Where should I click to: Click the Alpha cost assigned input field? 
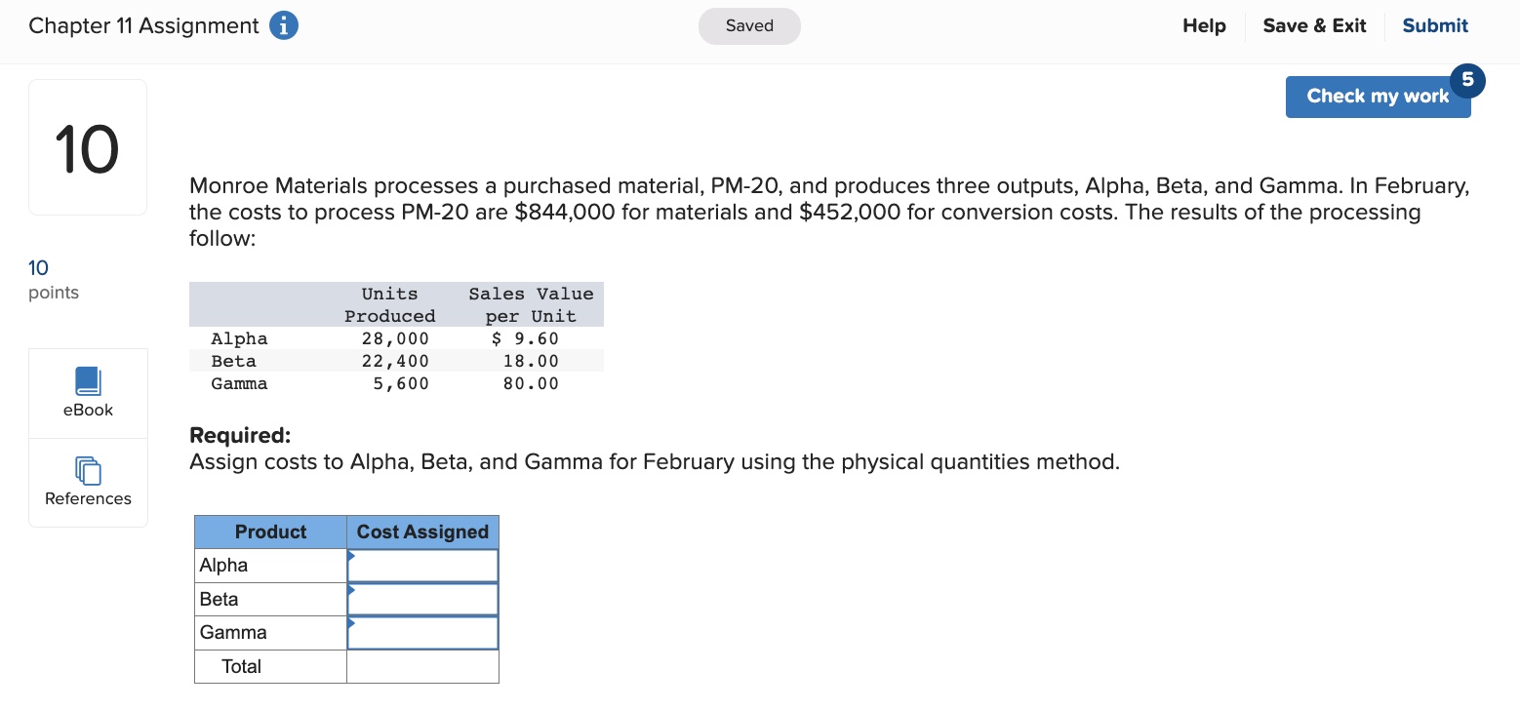click(x=424, y=565)
